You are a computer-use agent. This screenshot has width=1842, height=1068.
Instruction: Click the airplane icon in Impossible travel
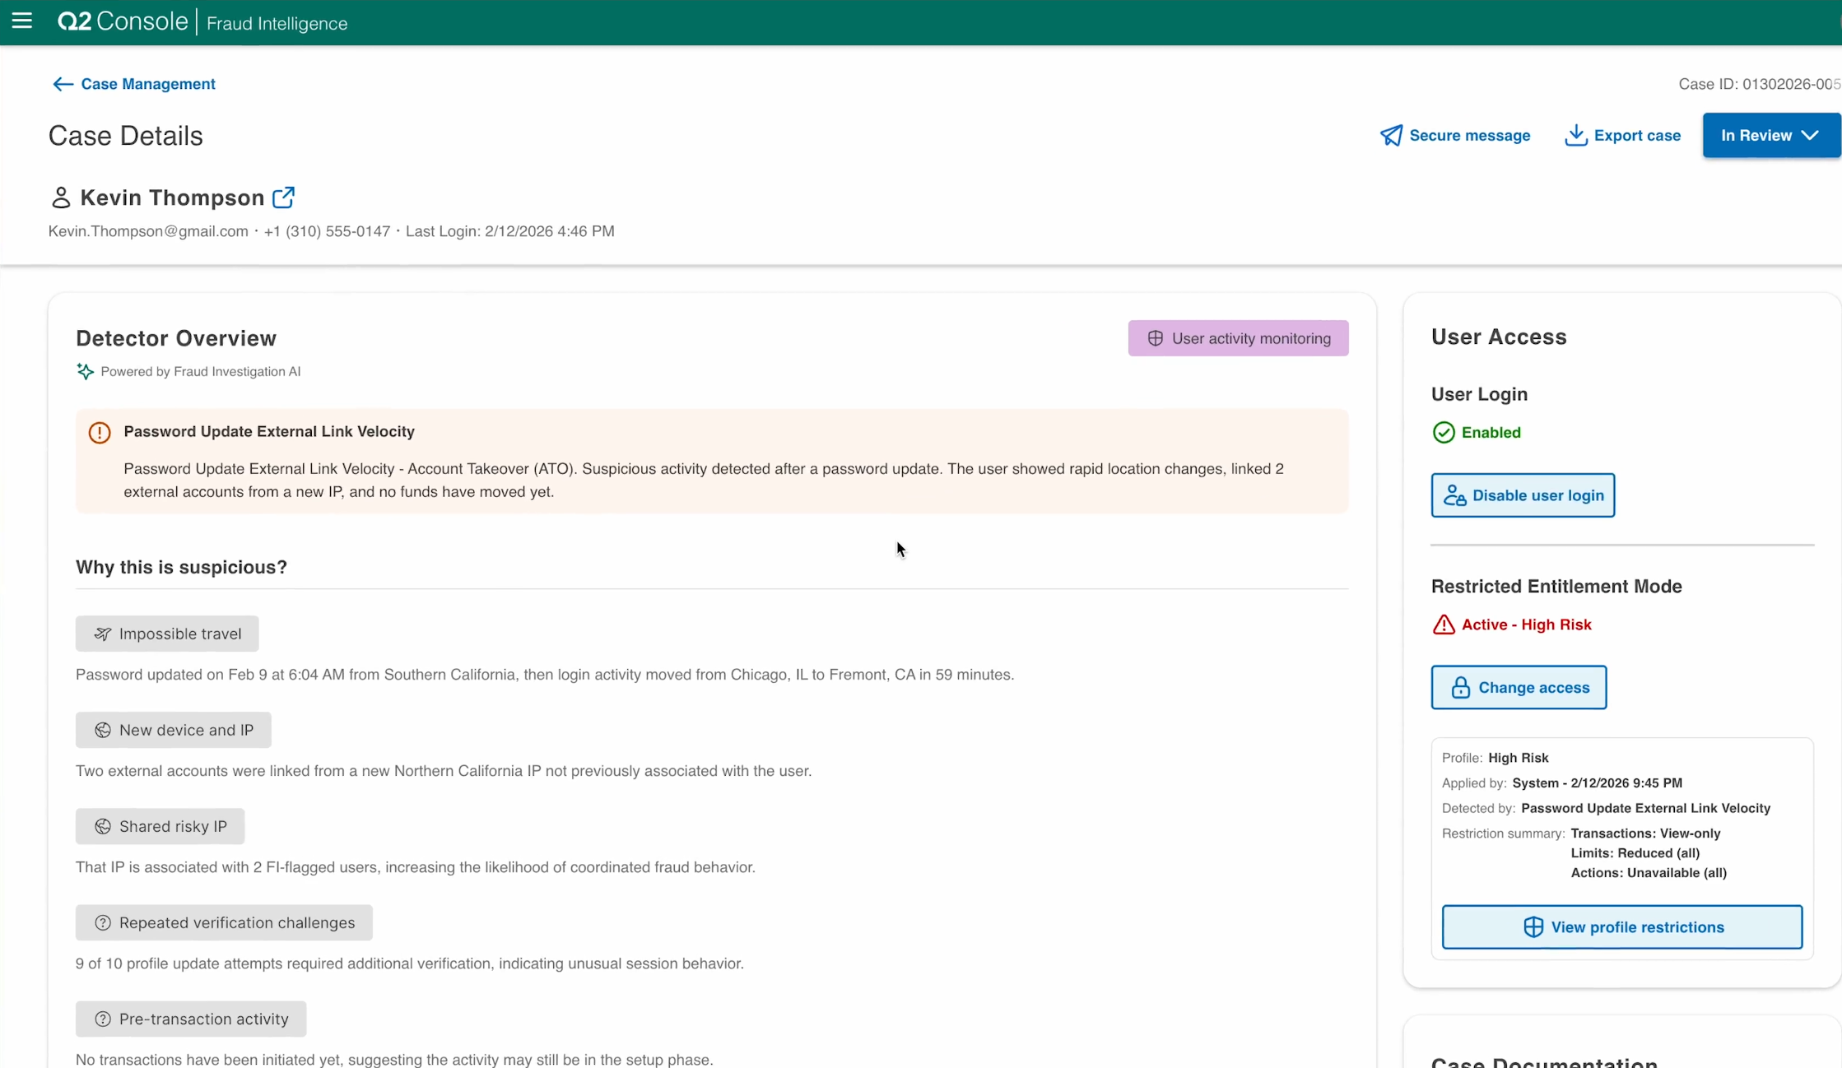(x=103, y=634)
